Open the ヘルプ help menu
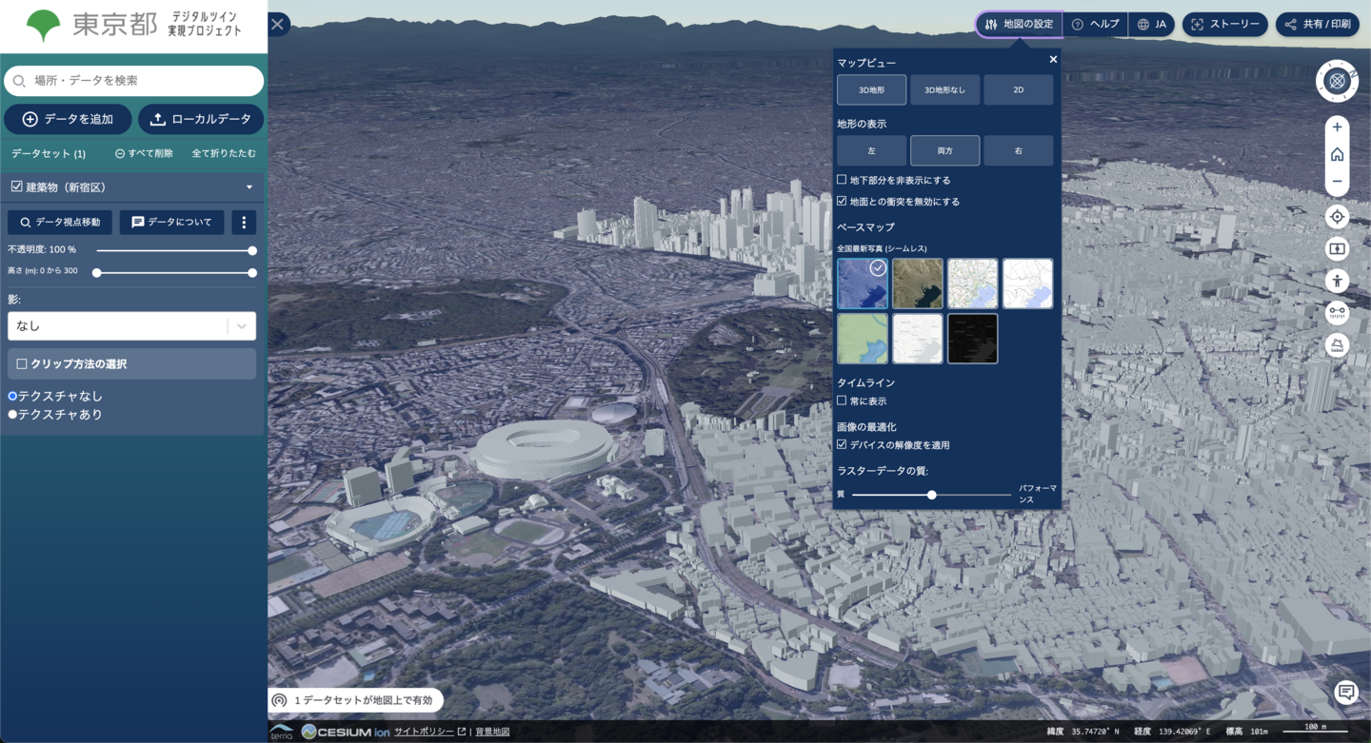This screenshot has height=743, width=1371. [1095, 25]
